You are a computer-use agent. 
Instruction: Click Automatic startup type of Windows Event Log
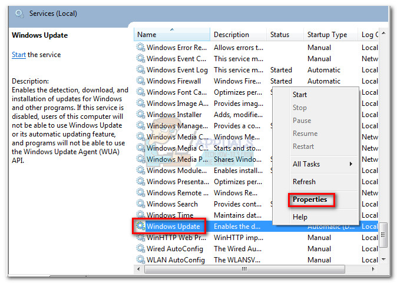pos(324,70)
